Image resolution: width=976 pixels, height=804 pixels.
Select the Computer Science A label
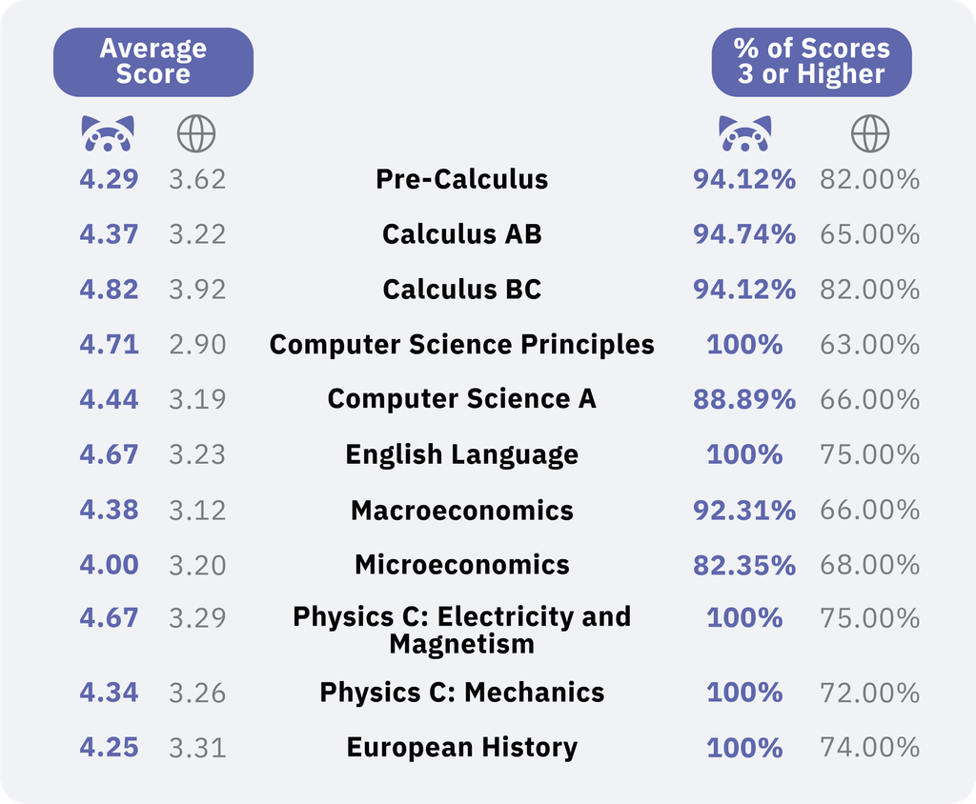click(462, 399)
